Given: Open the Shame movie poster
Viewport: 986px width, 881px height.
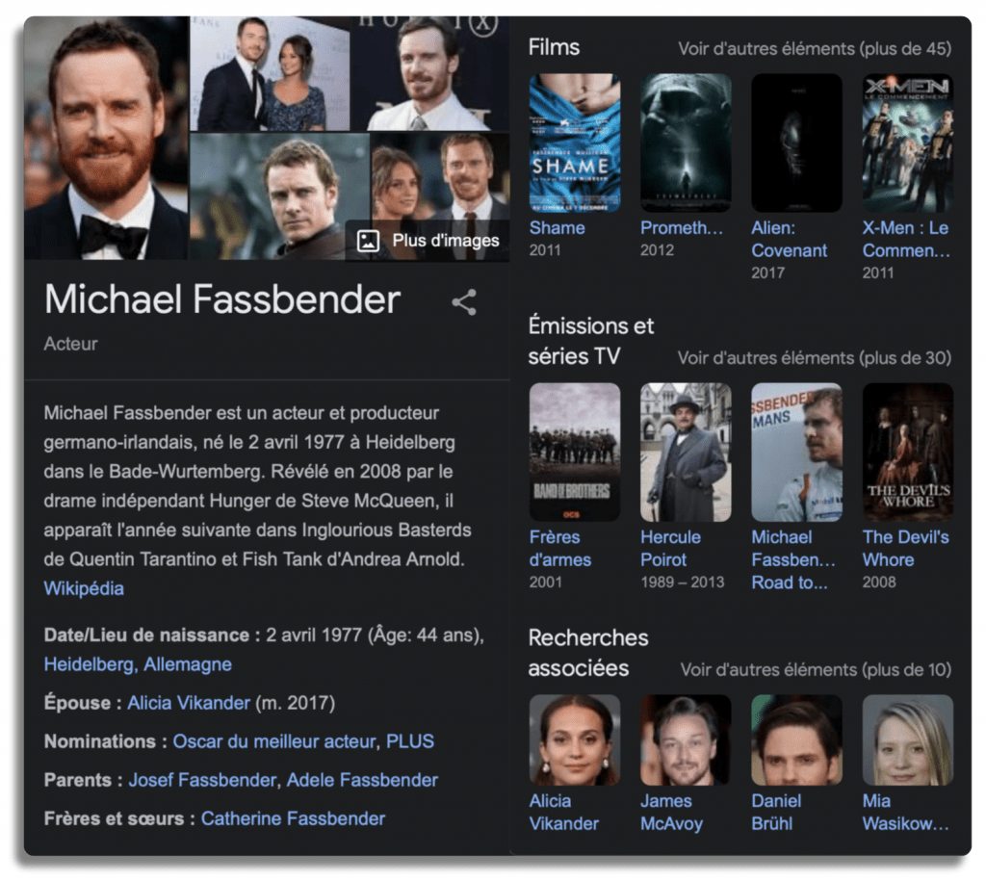Looking at the screenshot, I should [x=575, y=143].
